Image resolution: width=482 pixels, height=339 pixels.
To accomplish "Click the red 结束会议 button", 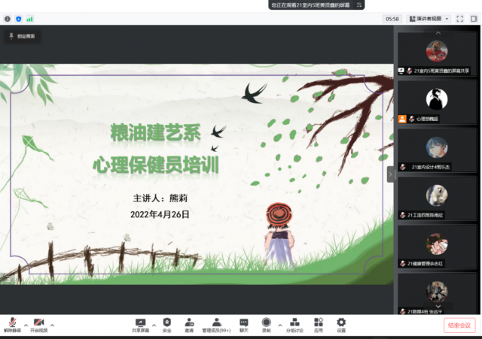I will click(x=459, y=325).
